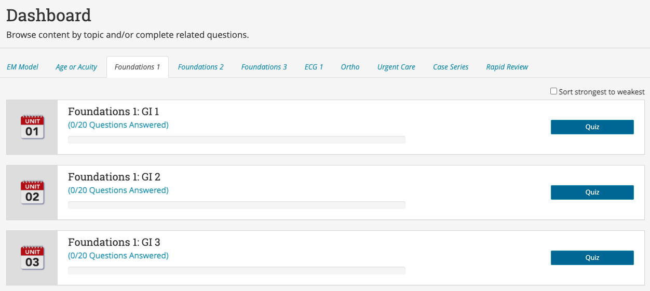Open GI 1 questions answered link

click(x=118, y=125)
